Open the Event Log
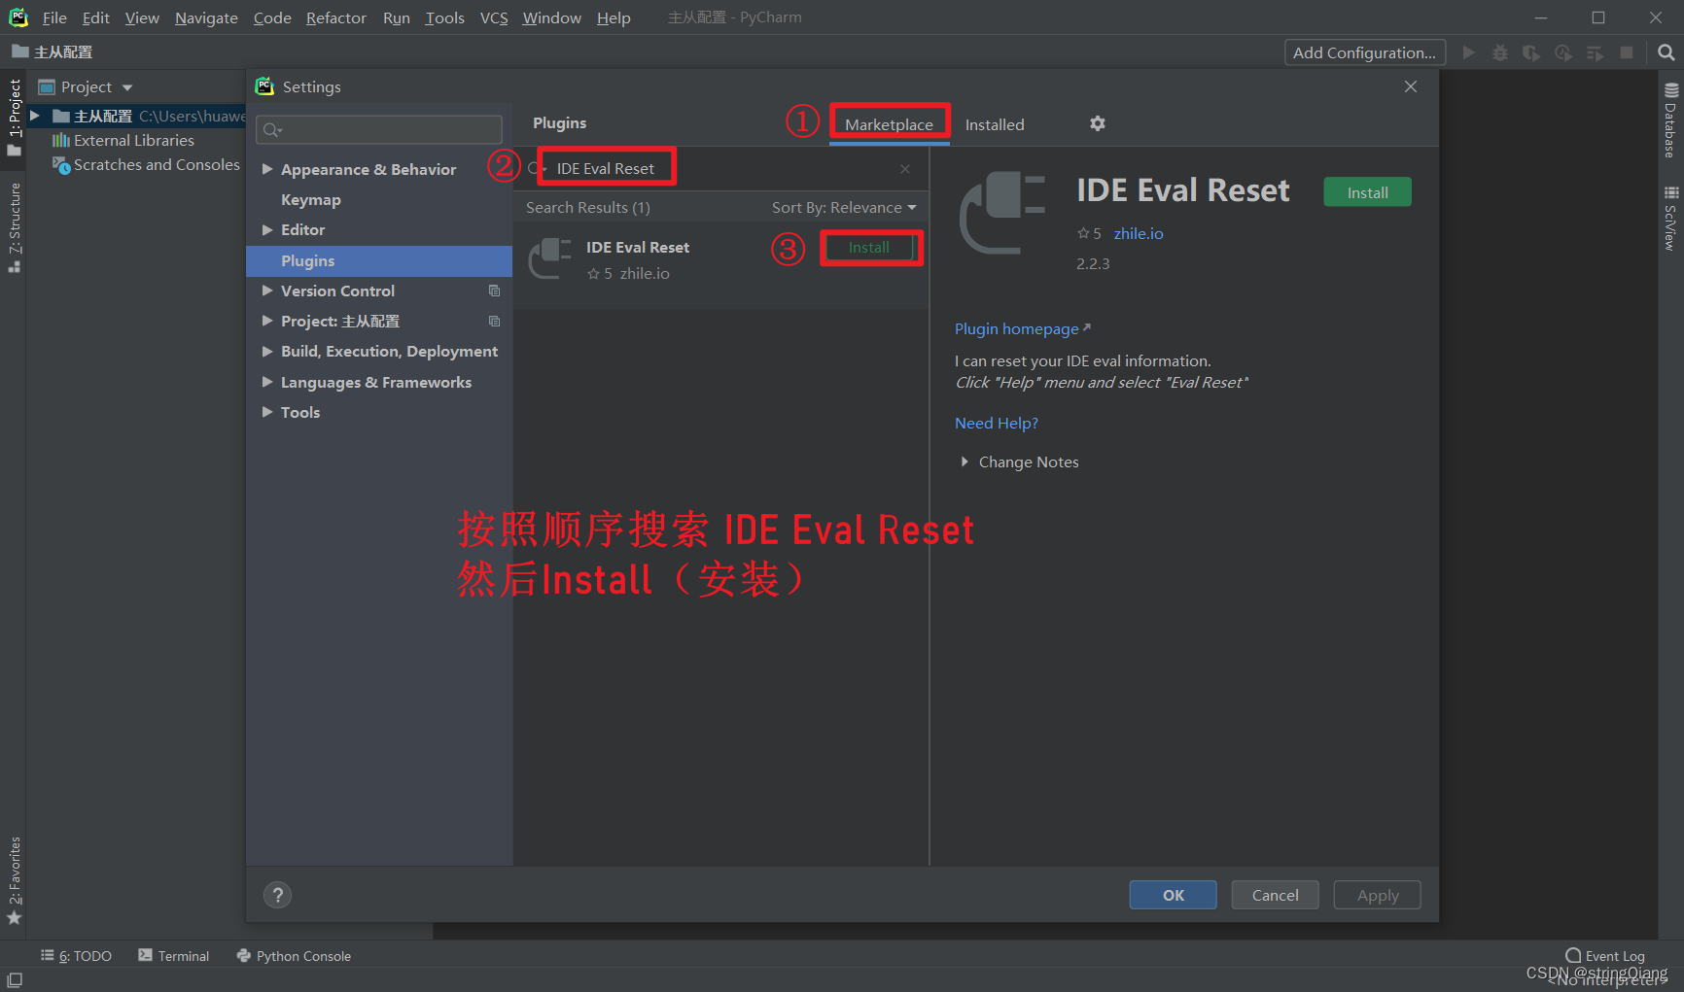The image size is (1684, 992). click(x=1605, y=956)
